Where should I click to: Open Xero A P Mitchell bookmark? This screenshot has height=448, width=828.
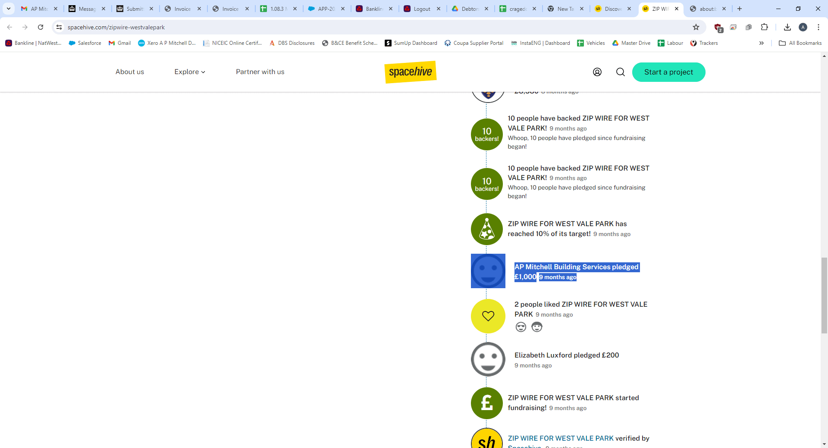pos(167,43)
